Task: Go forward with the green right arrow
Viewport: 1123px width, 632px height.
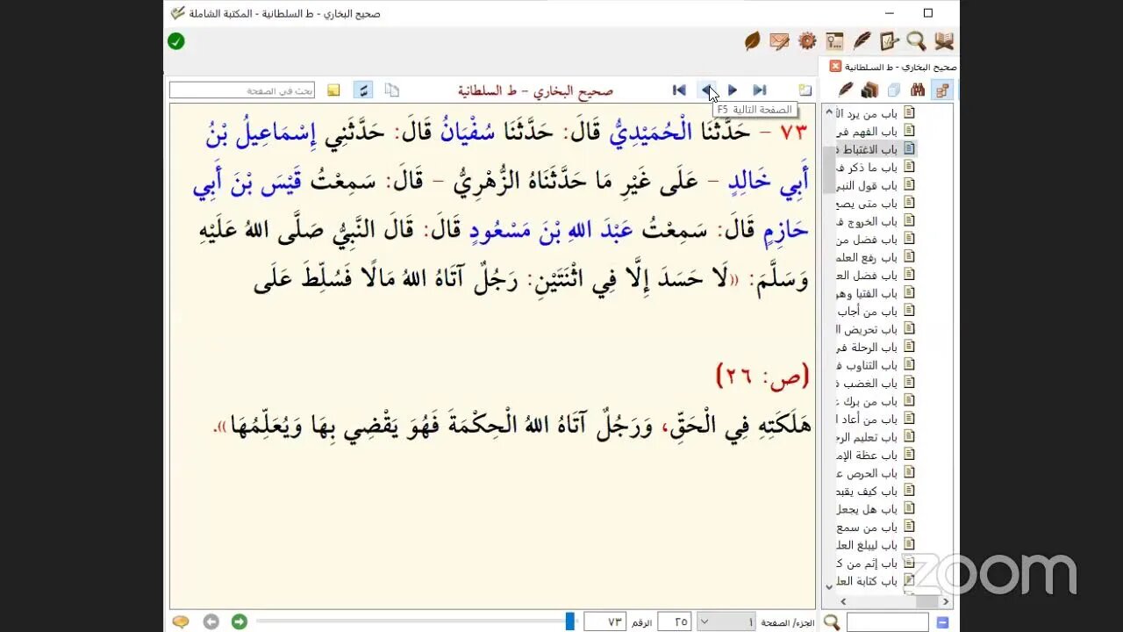Action: click(x=239, y=621)
